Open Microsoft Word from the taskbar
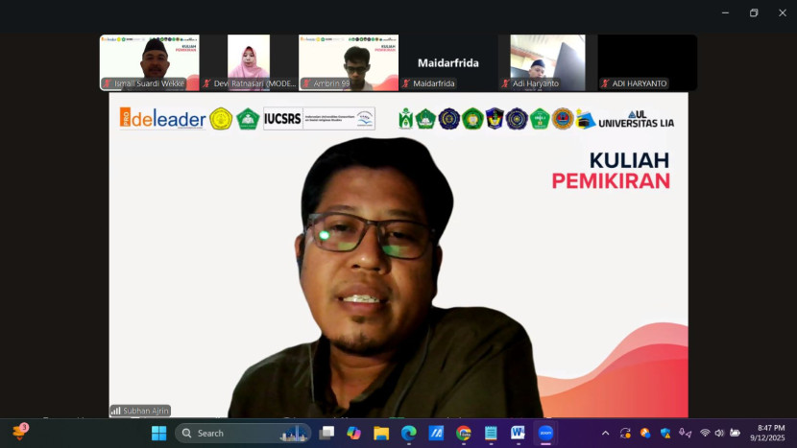This screenshot has height=448, width=797. click(x=519, y=433)
